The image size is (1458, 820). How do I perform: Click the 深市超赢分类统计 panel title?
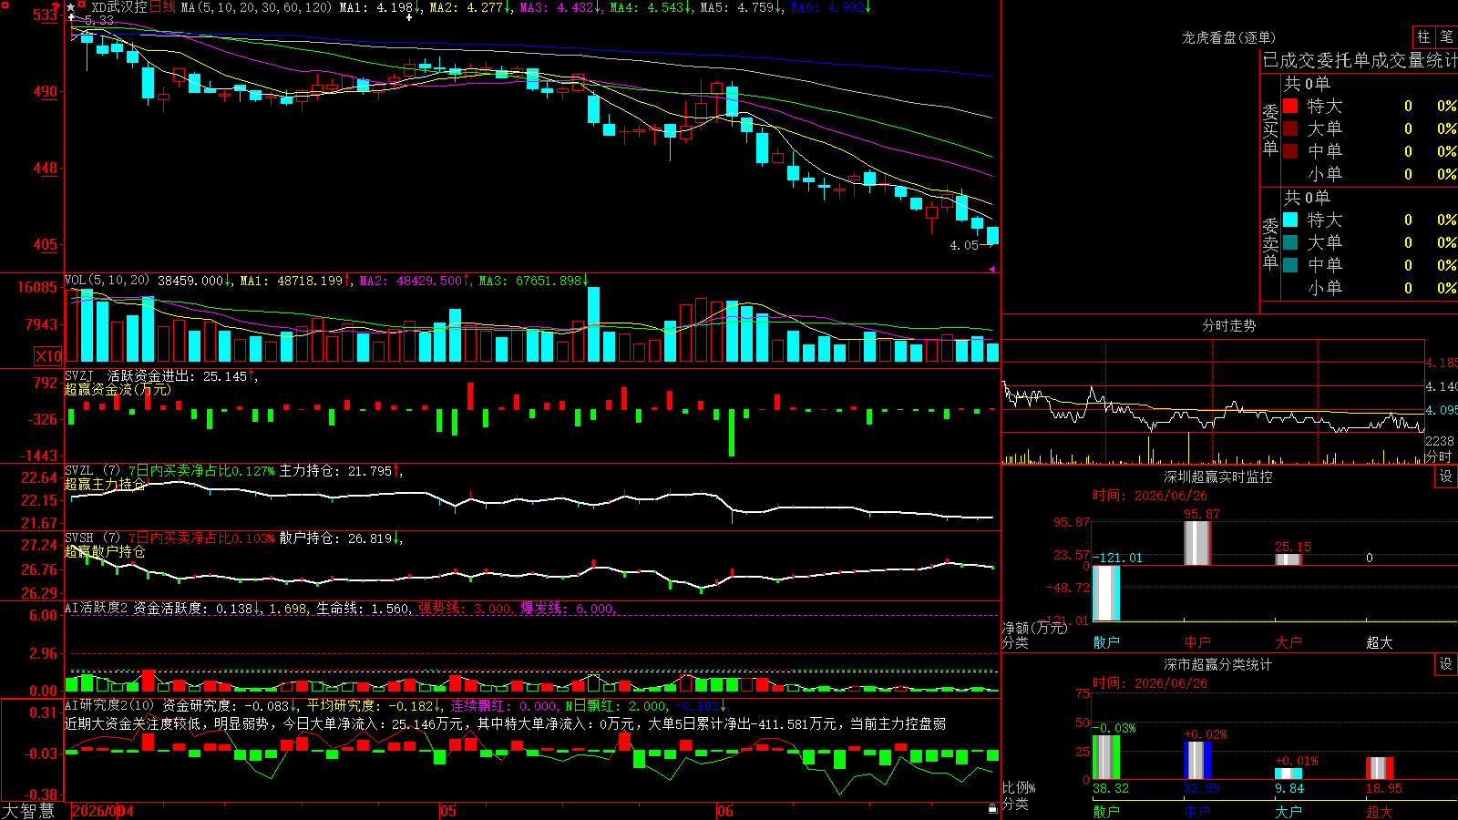tap(1217, 664)
